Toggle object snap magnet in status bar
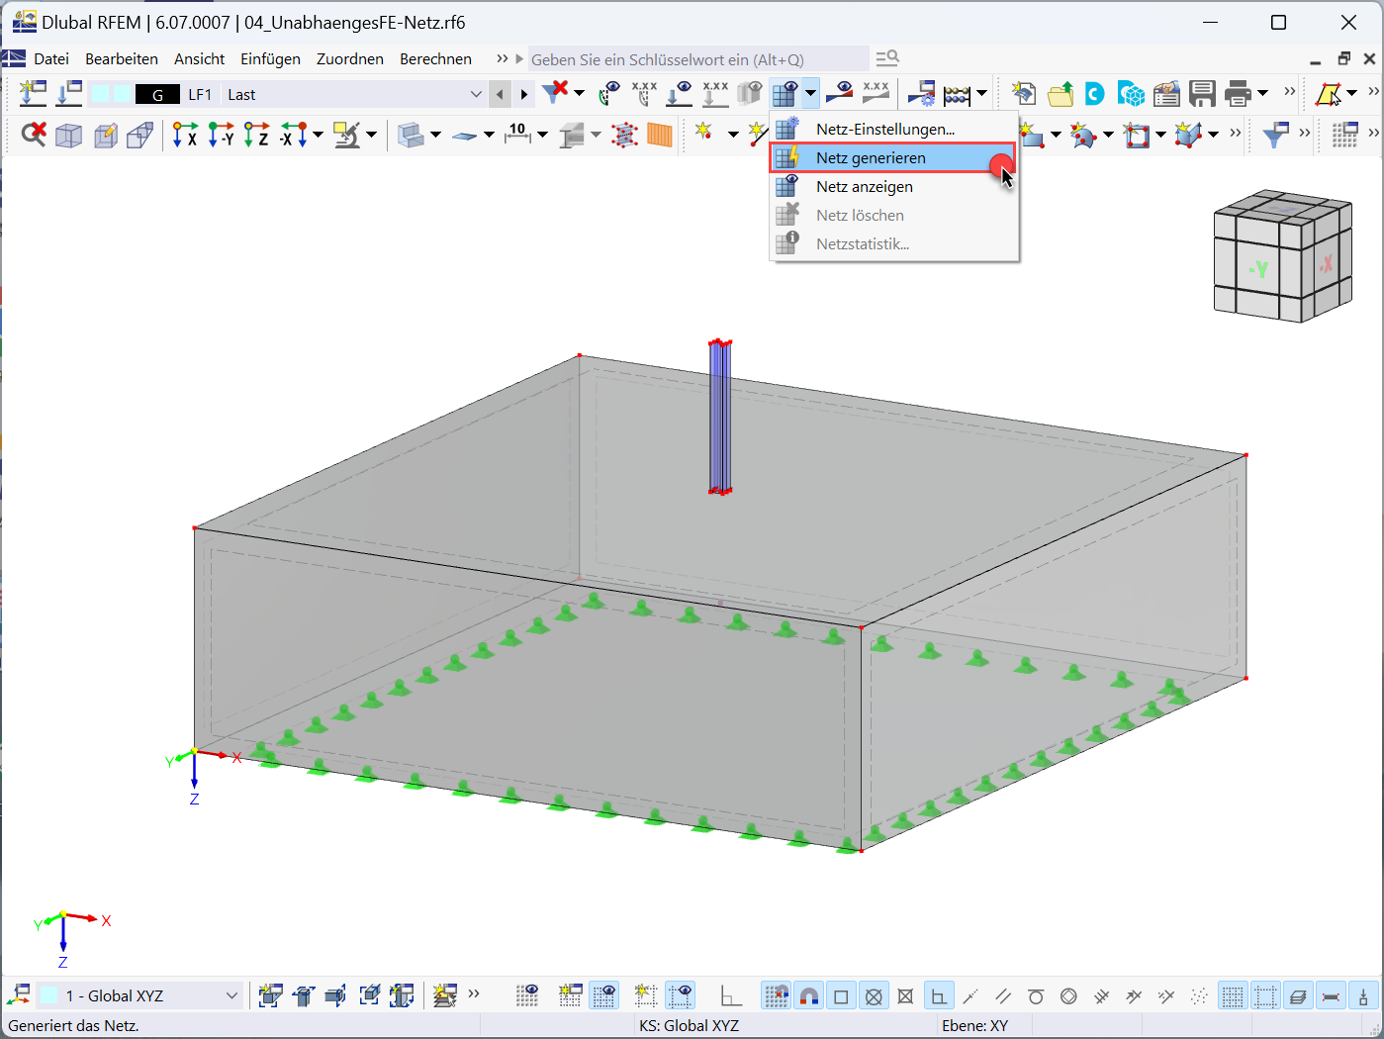 click(x=809, y=995)
